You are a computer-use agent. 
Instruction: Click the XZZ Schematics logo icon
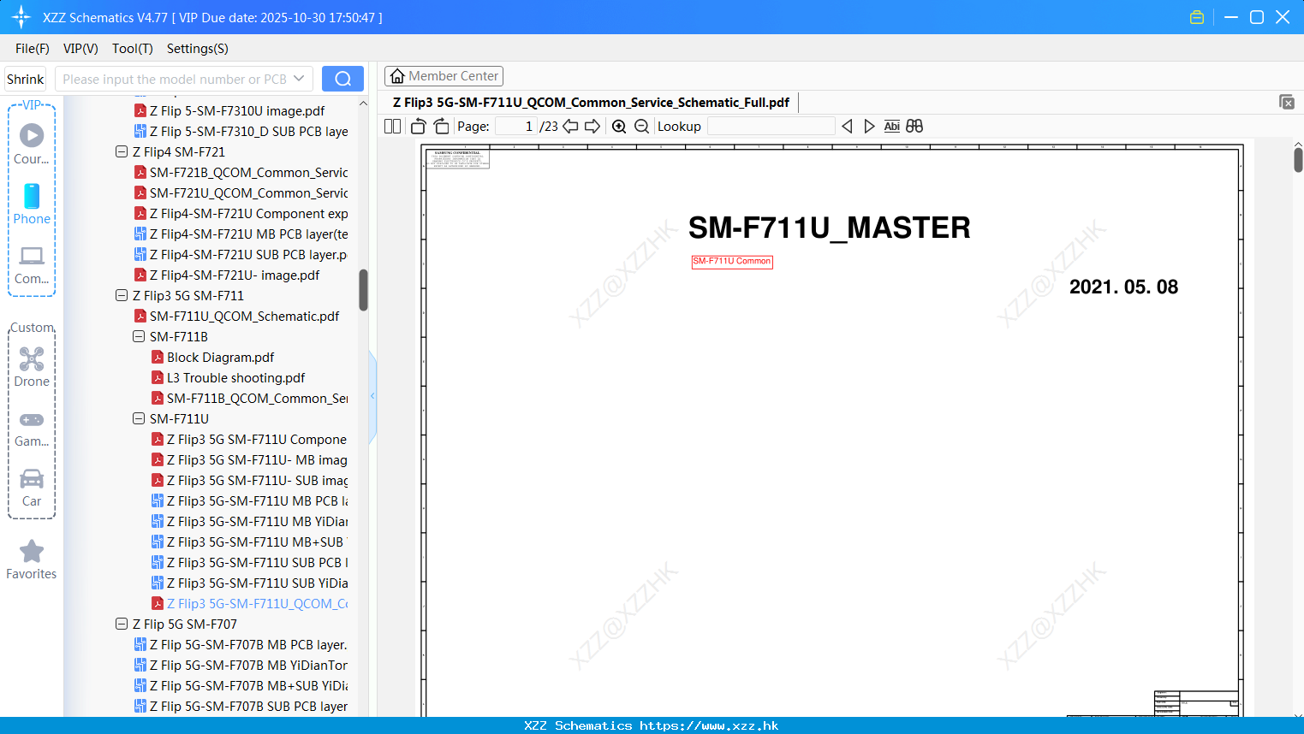(21, 17)
